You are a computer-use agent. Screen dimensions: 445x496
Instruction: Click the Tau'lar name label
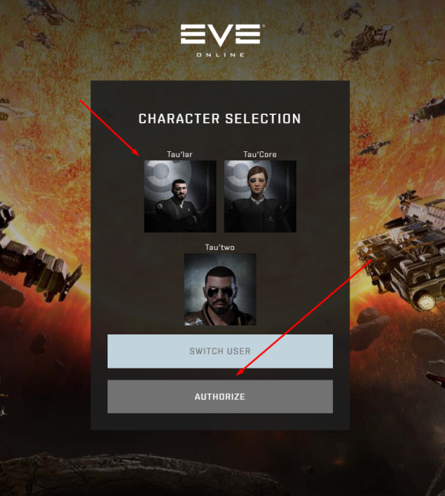point(179,154)
